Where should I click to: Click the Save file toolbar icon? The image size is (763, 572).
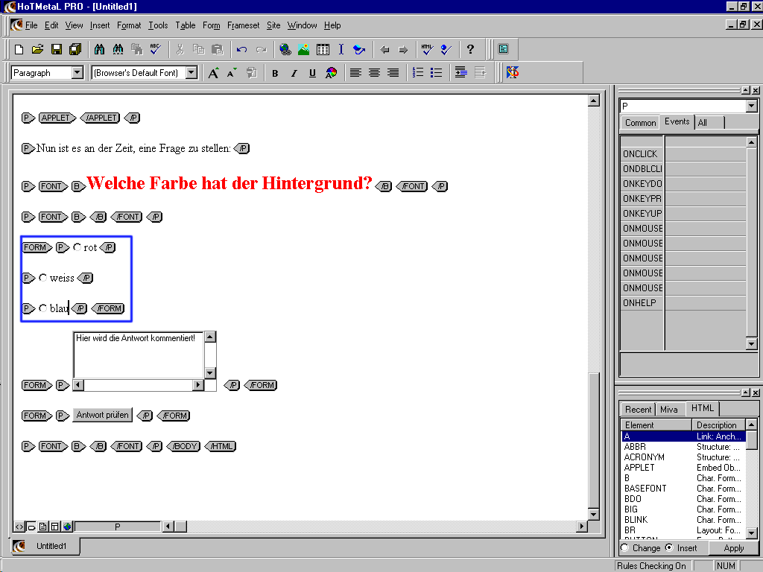(x=57, y=50)
